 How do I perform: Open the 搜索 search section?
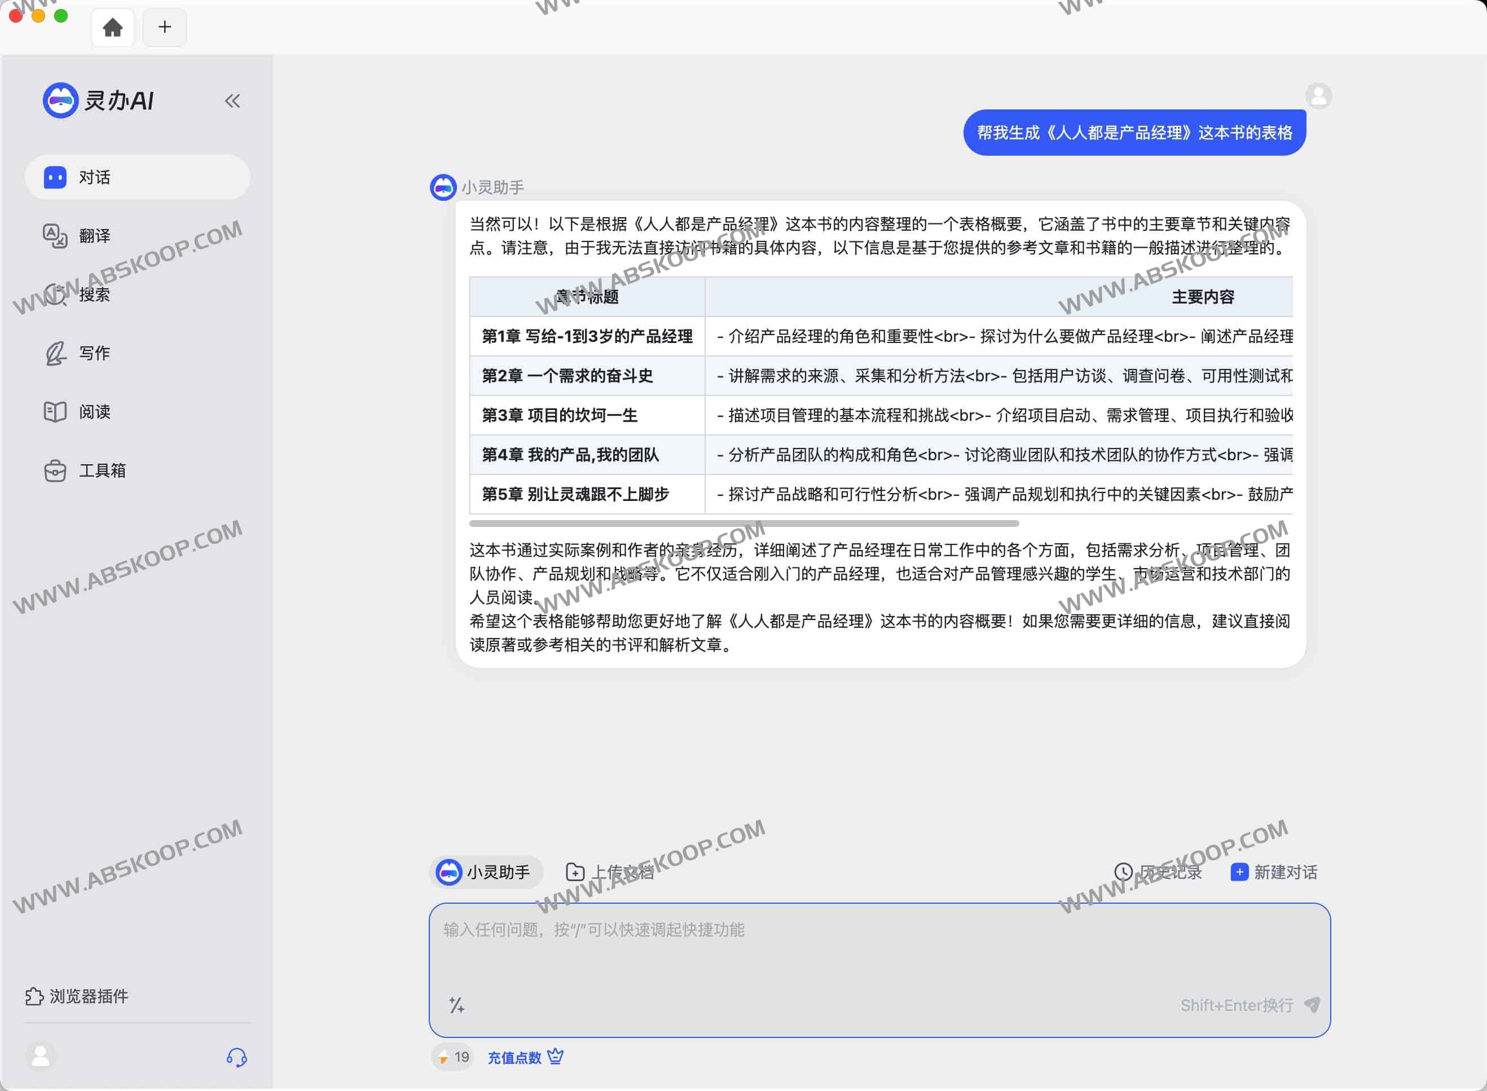pos(94,294)
